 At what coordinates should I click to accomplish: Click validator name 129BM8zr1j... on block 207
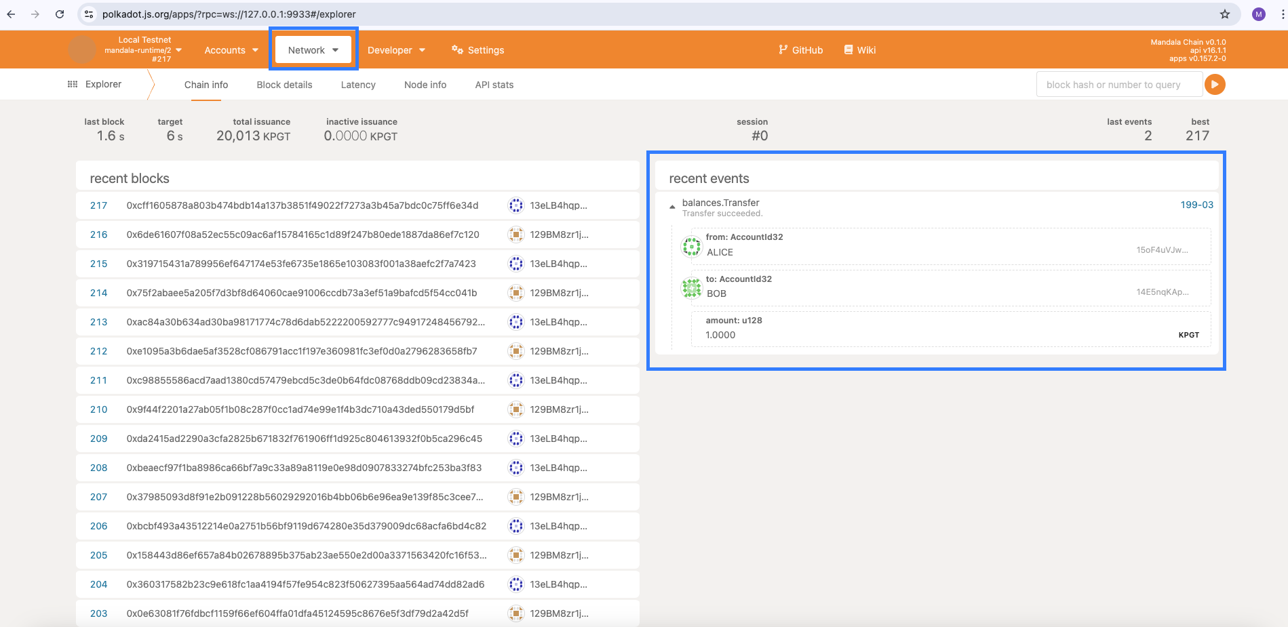pyautogui.click(x=560, y=497)
